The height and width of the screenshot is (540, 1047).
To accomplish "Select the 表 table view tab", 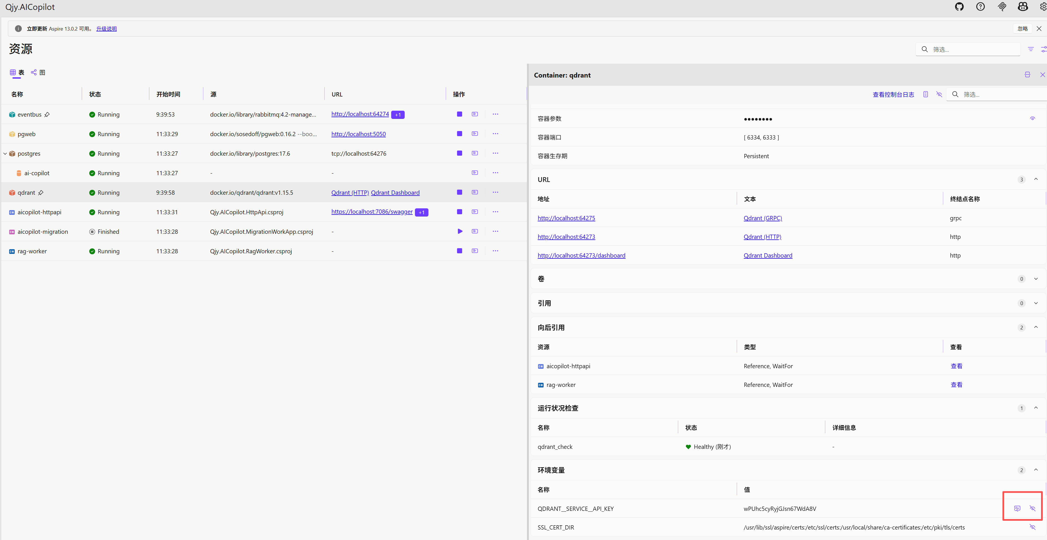I will pos(17,72).
